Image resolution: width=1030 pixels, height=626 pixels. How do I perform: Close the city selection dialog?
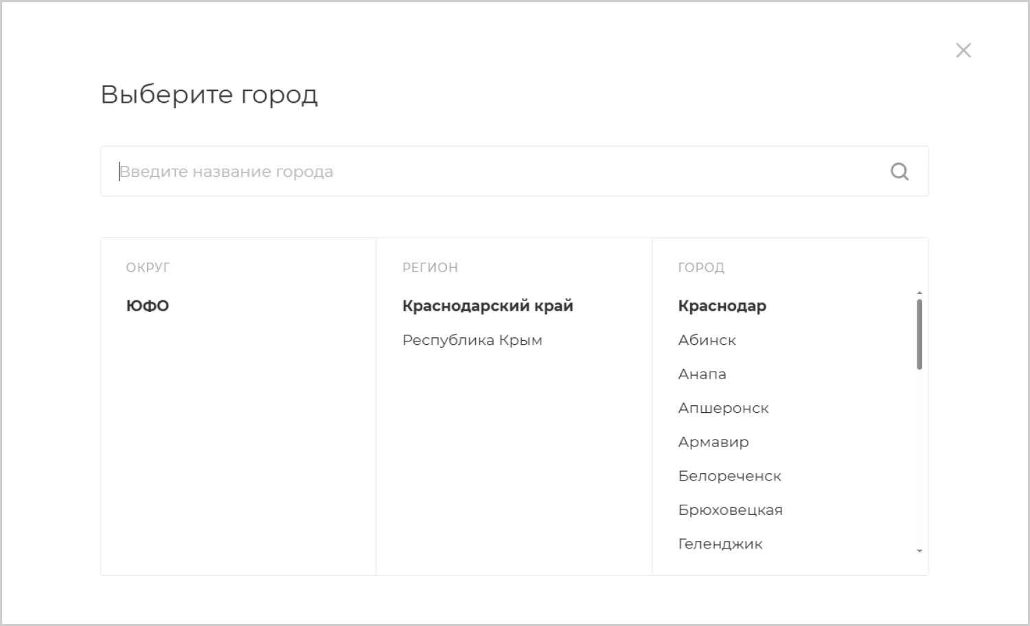tap(963, 50)
